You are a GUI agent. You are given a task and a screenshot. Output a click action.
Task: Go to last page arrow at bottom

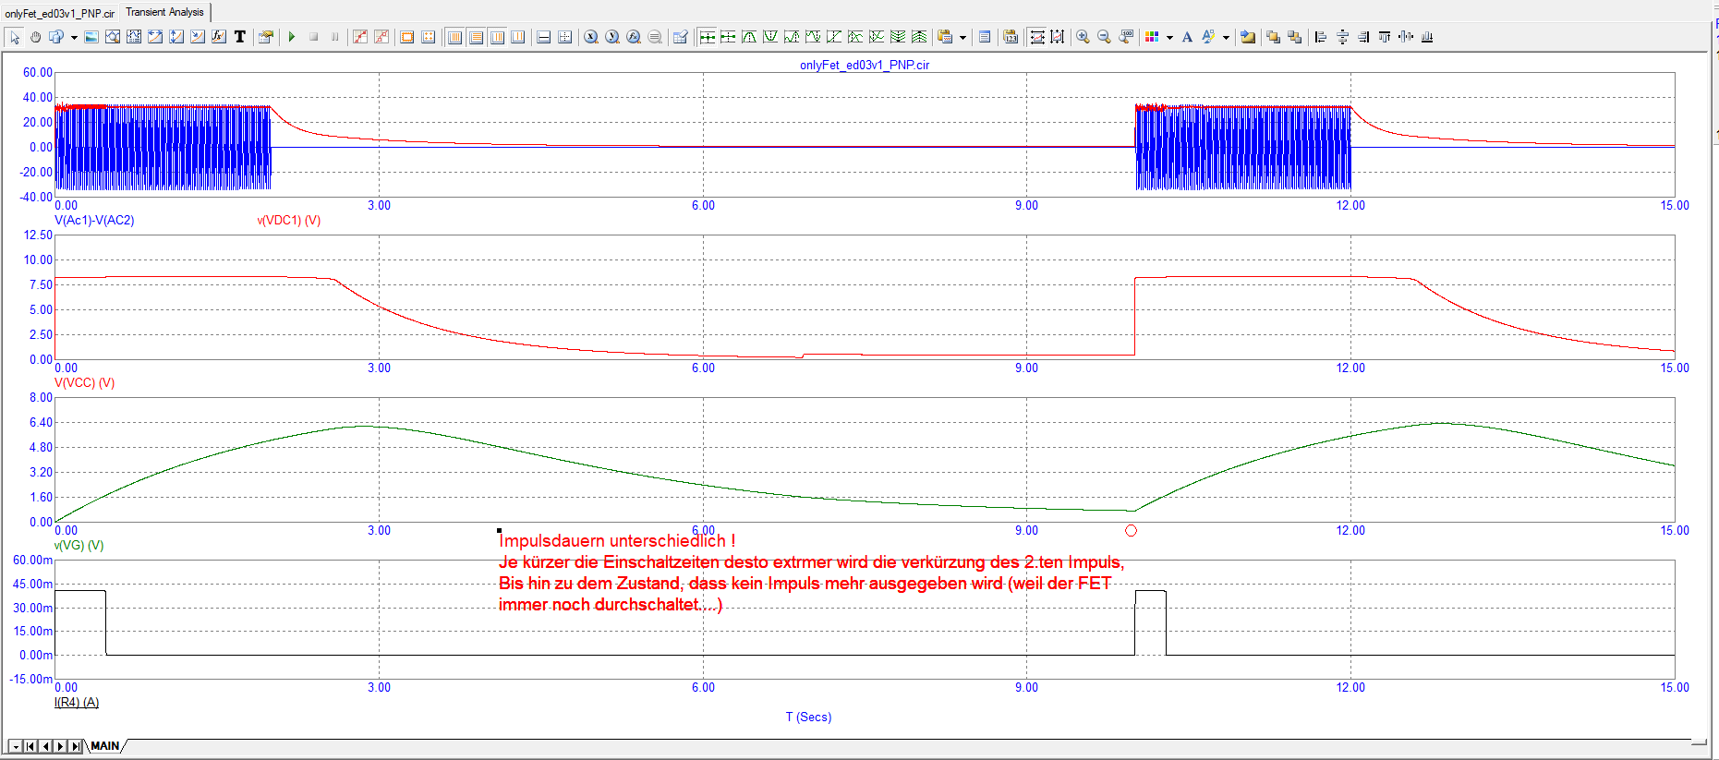[75, 746]
